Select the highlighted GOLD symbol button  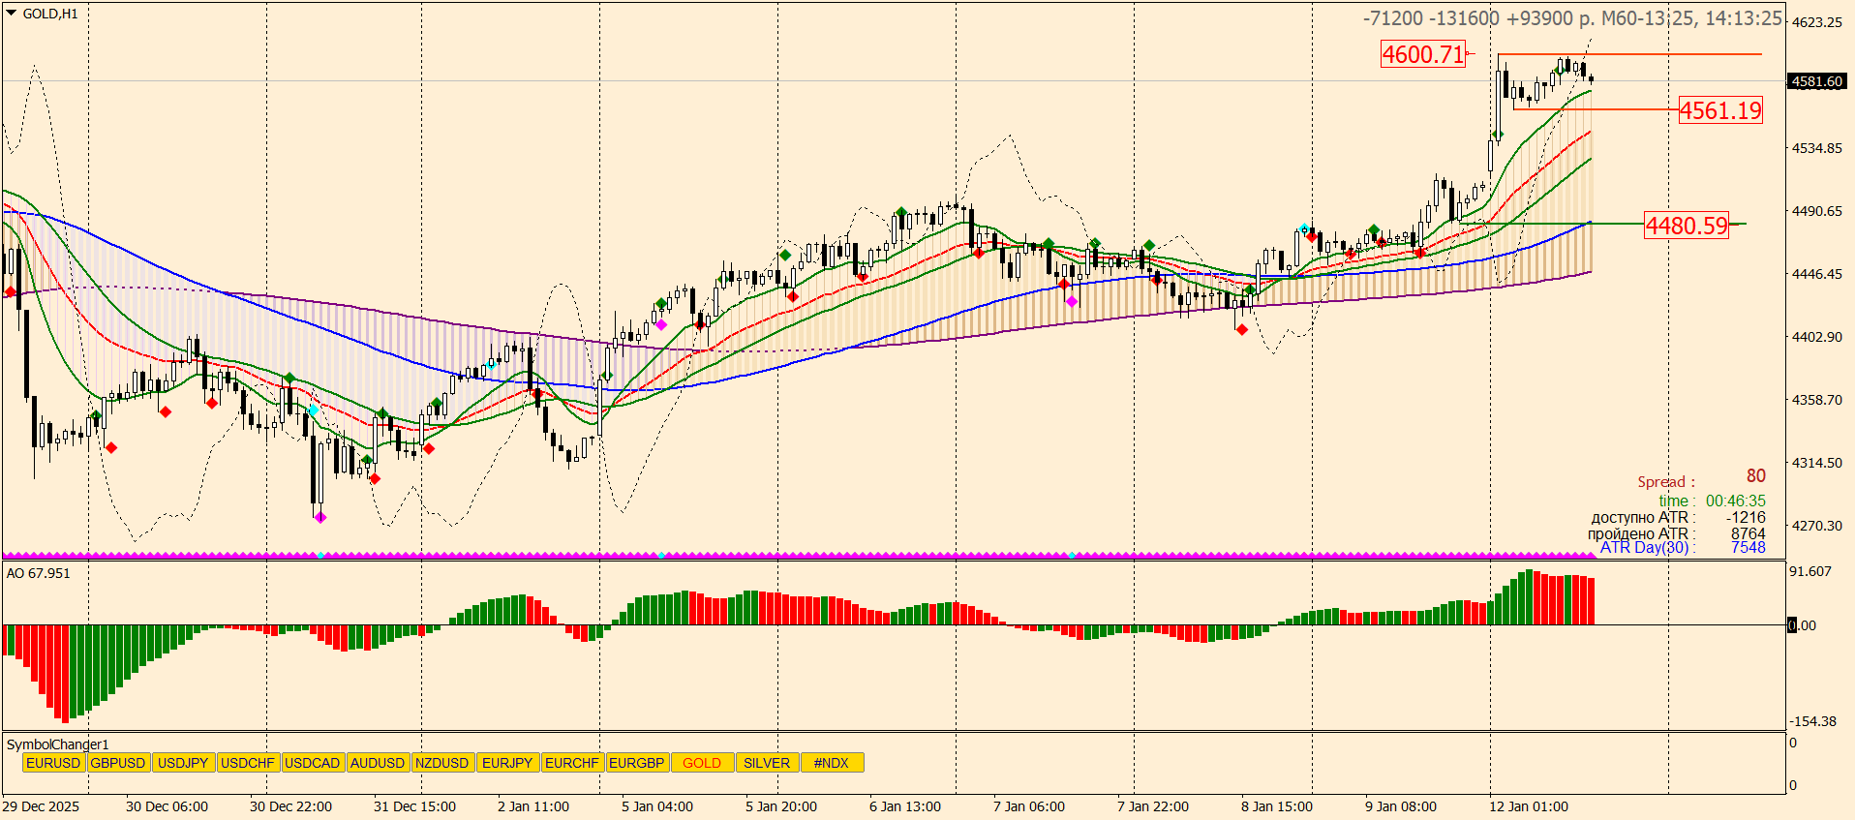coord(702,763)
